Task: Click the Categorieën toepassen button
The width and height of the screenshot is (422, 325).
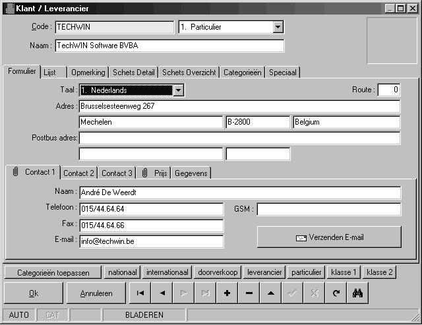Action: pos(53,272)
